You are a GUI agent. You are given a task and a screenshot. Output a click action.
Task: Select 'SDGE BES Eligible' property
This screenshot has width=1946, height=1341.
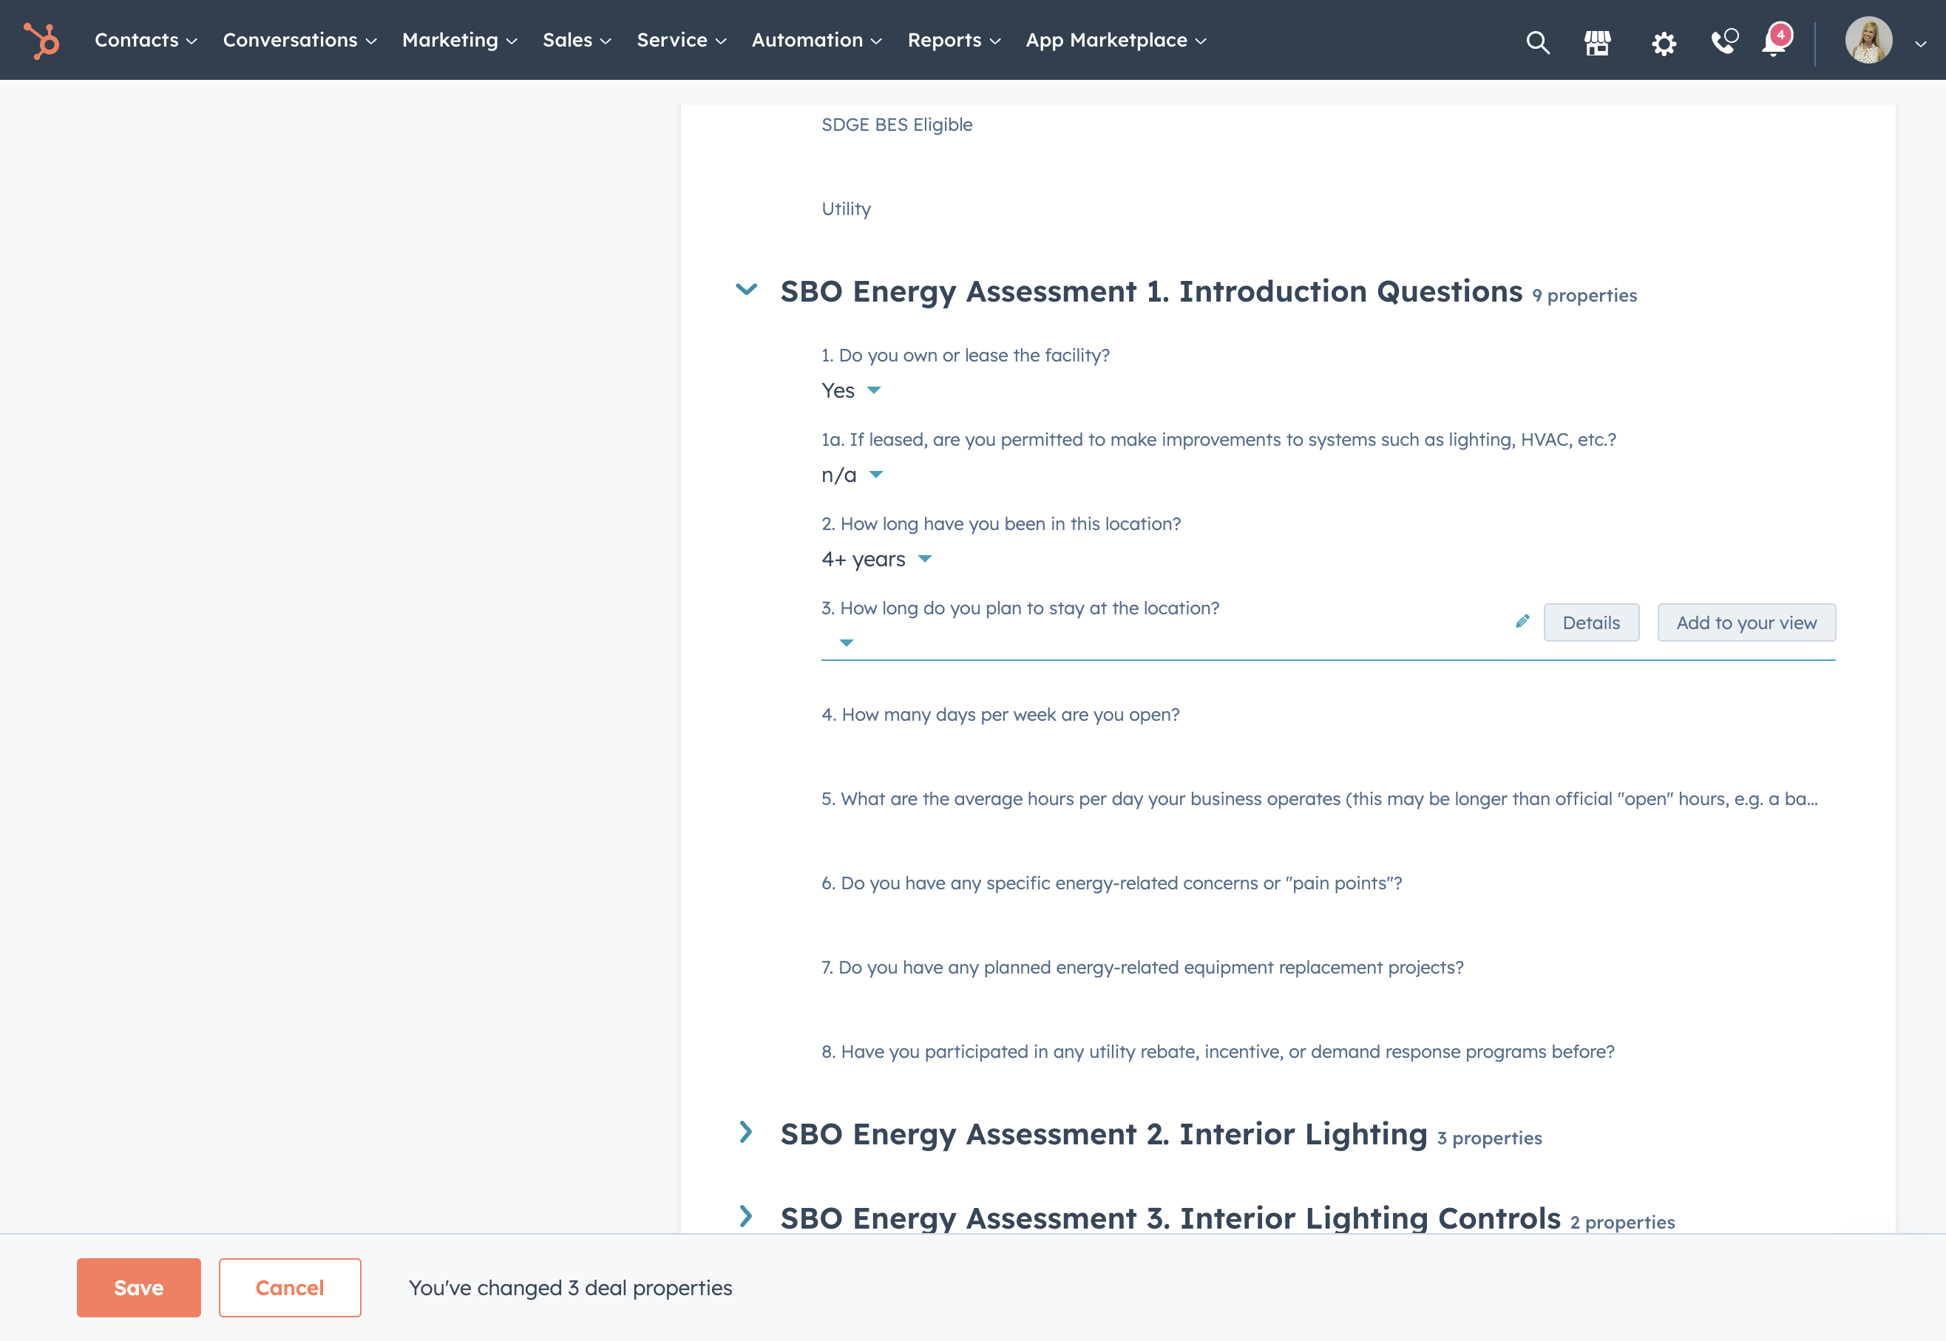tap(897, 124)
